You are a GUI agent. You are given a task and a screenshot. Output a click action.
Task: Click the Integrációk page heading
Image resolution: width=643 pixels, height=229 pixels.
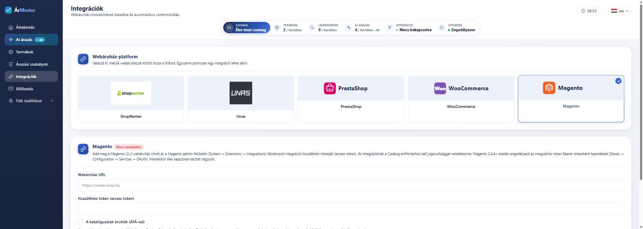pyautogui.click(x=87, y=8)
